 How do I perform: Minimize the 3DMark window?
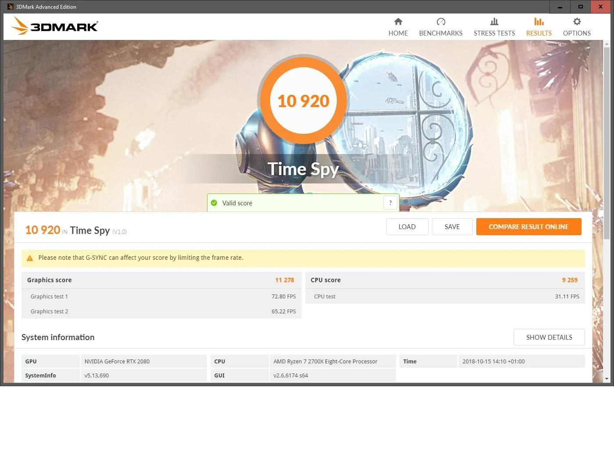pyautogui.click(x=560, y=7)
